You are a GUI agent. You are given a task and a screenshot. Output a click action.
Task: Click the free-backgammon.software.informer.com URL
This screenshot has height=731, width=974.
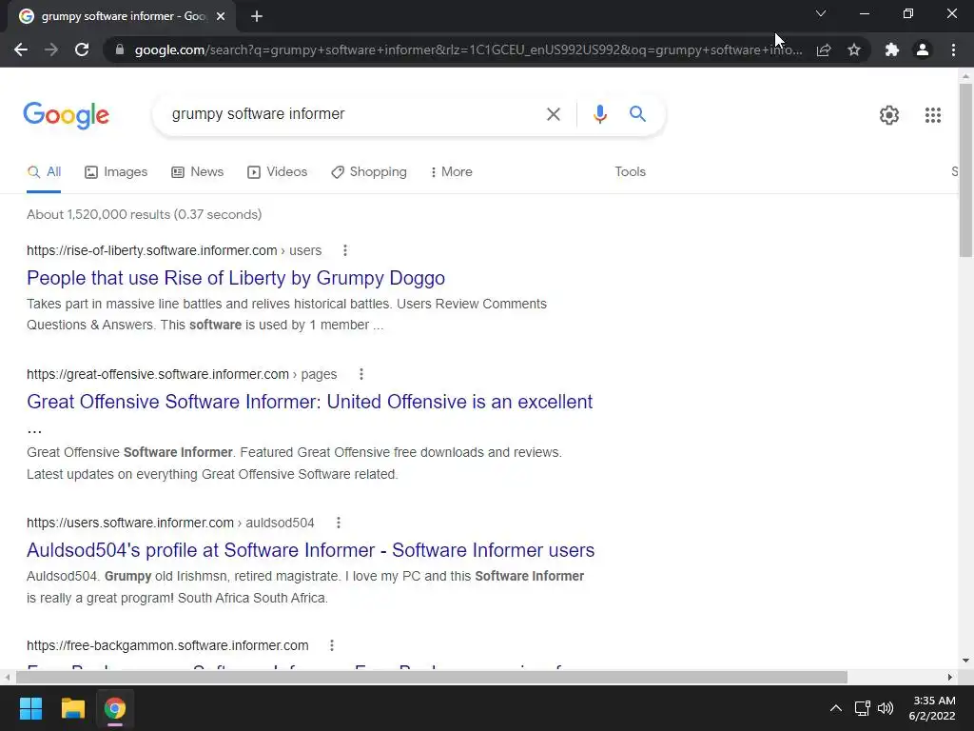click(167, 646)
